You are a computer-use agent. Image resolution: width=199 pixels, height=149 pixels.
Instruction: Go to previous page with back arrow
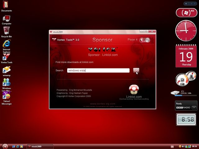tap(142, 40)
